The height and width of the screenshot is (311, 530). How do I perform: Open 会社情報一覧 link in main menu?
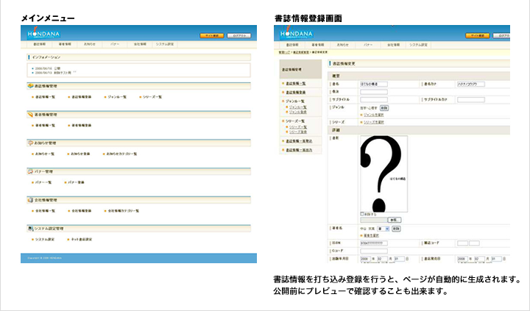tap(46, 211)
